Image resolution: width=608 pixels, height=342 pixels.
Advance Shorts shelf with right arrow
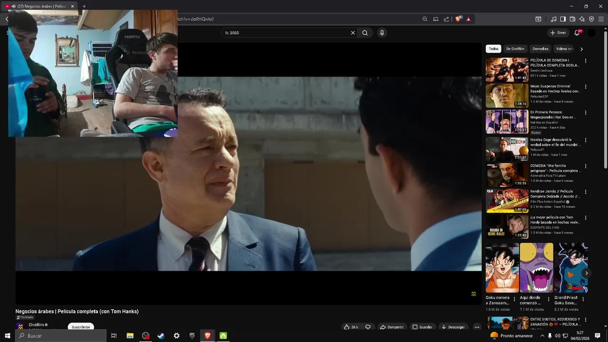pyautogui.click(x=587, y=273)
